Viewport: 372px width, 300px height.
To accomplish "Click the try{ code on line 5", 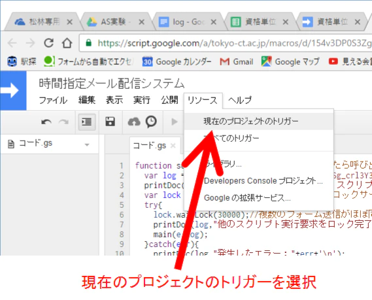I will [153, 205].
